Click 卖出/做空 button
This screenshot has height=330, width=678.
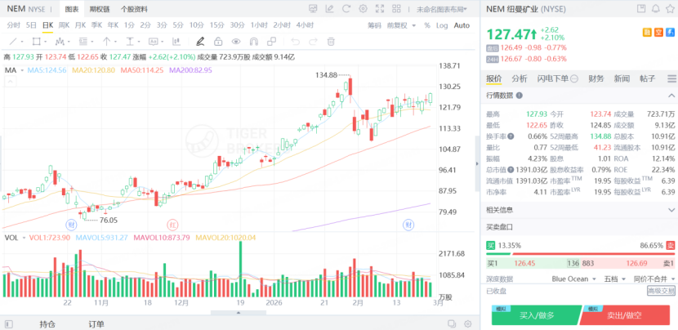coord(624,315)
